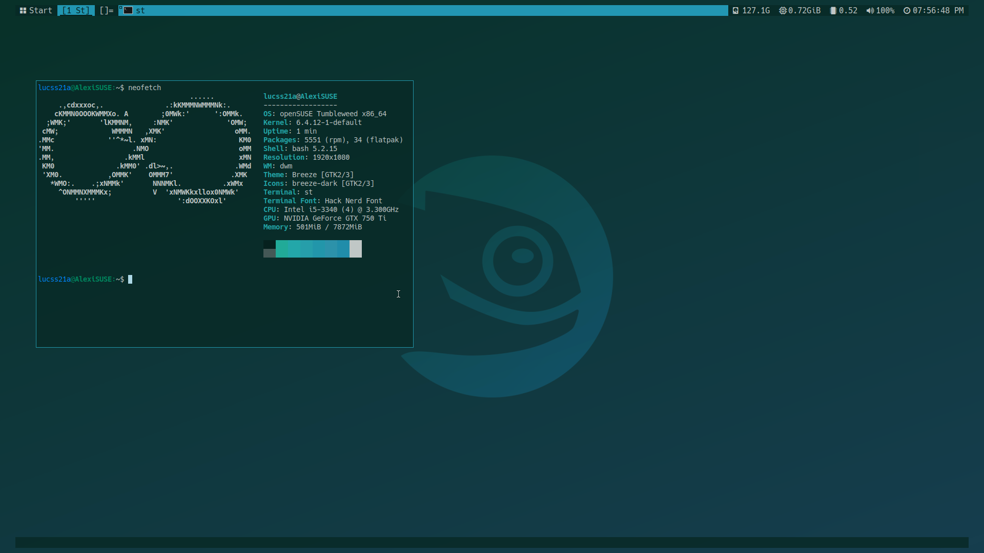
Task: Click the Icons: breeze-dark line
Action: click(x=319, y=183)
